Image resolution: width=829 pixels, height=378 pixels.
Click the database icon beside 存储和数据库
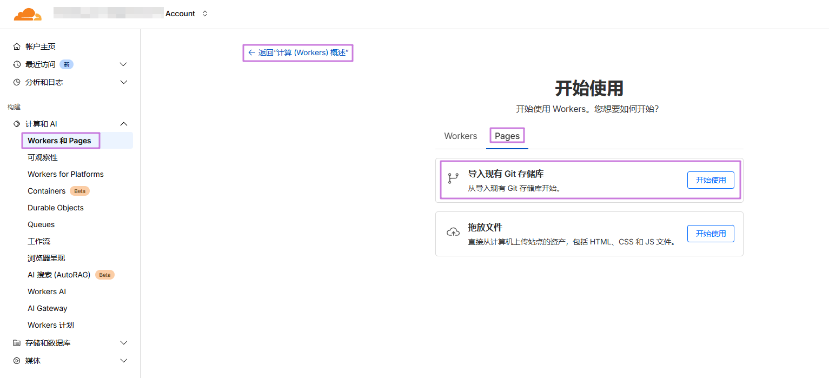(x=17, y=343)
